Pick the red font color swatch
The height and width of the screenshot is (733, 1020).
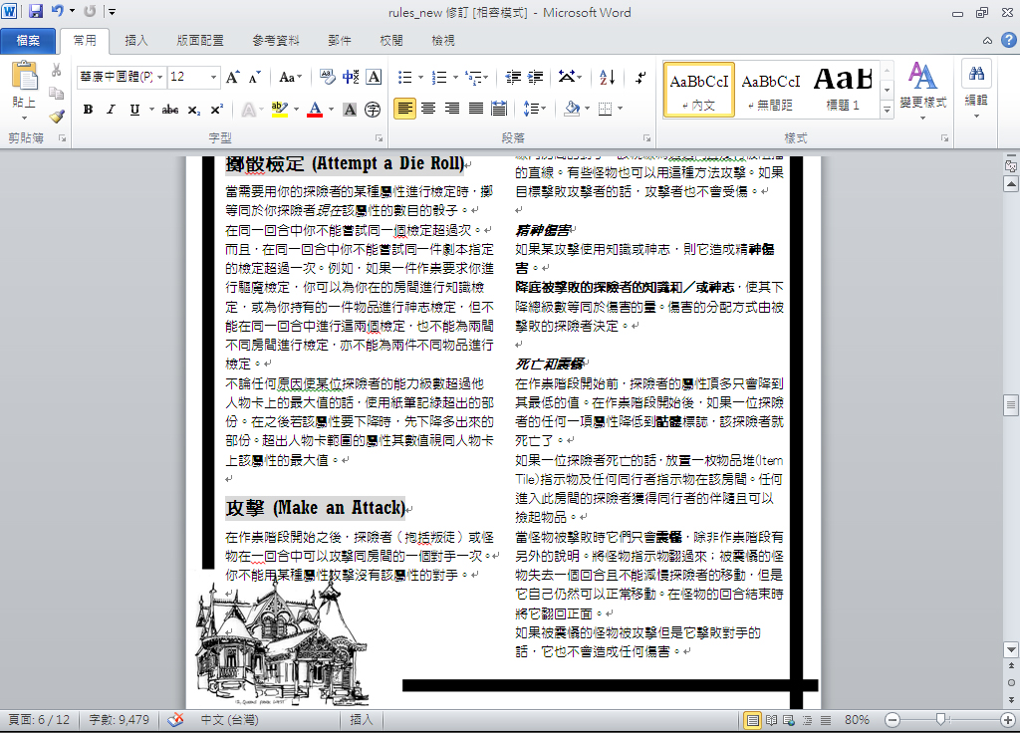[x=315, y=110]
